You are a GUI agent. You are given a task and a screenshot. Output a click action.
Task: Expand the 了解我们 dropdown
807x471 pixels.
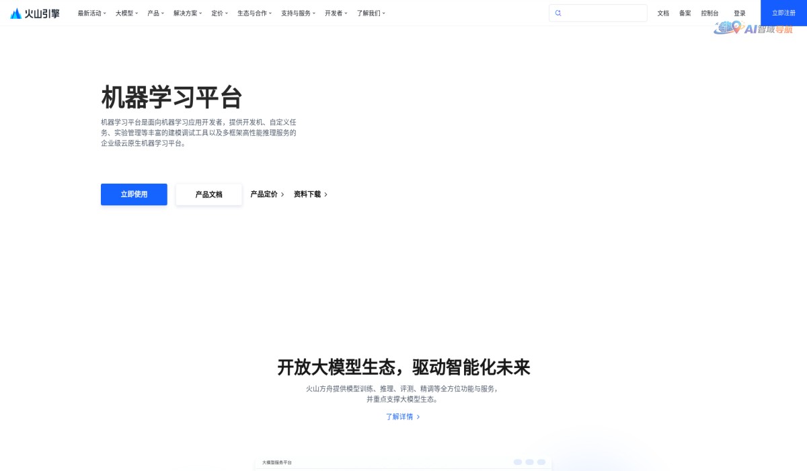[370, 12]
